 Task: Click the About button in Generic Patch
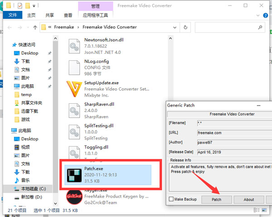(249, 199)
